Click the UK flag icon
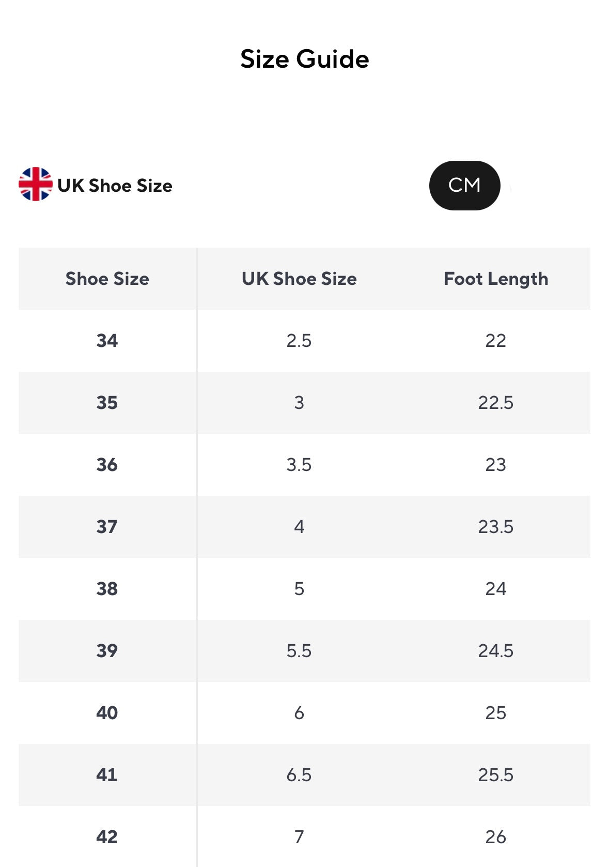This screenshot has width=609, height=867. pyautogui.click(x=35, y=184)
